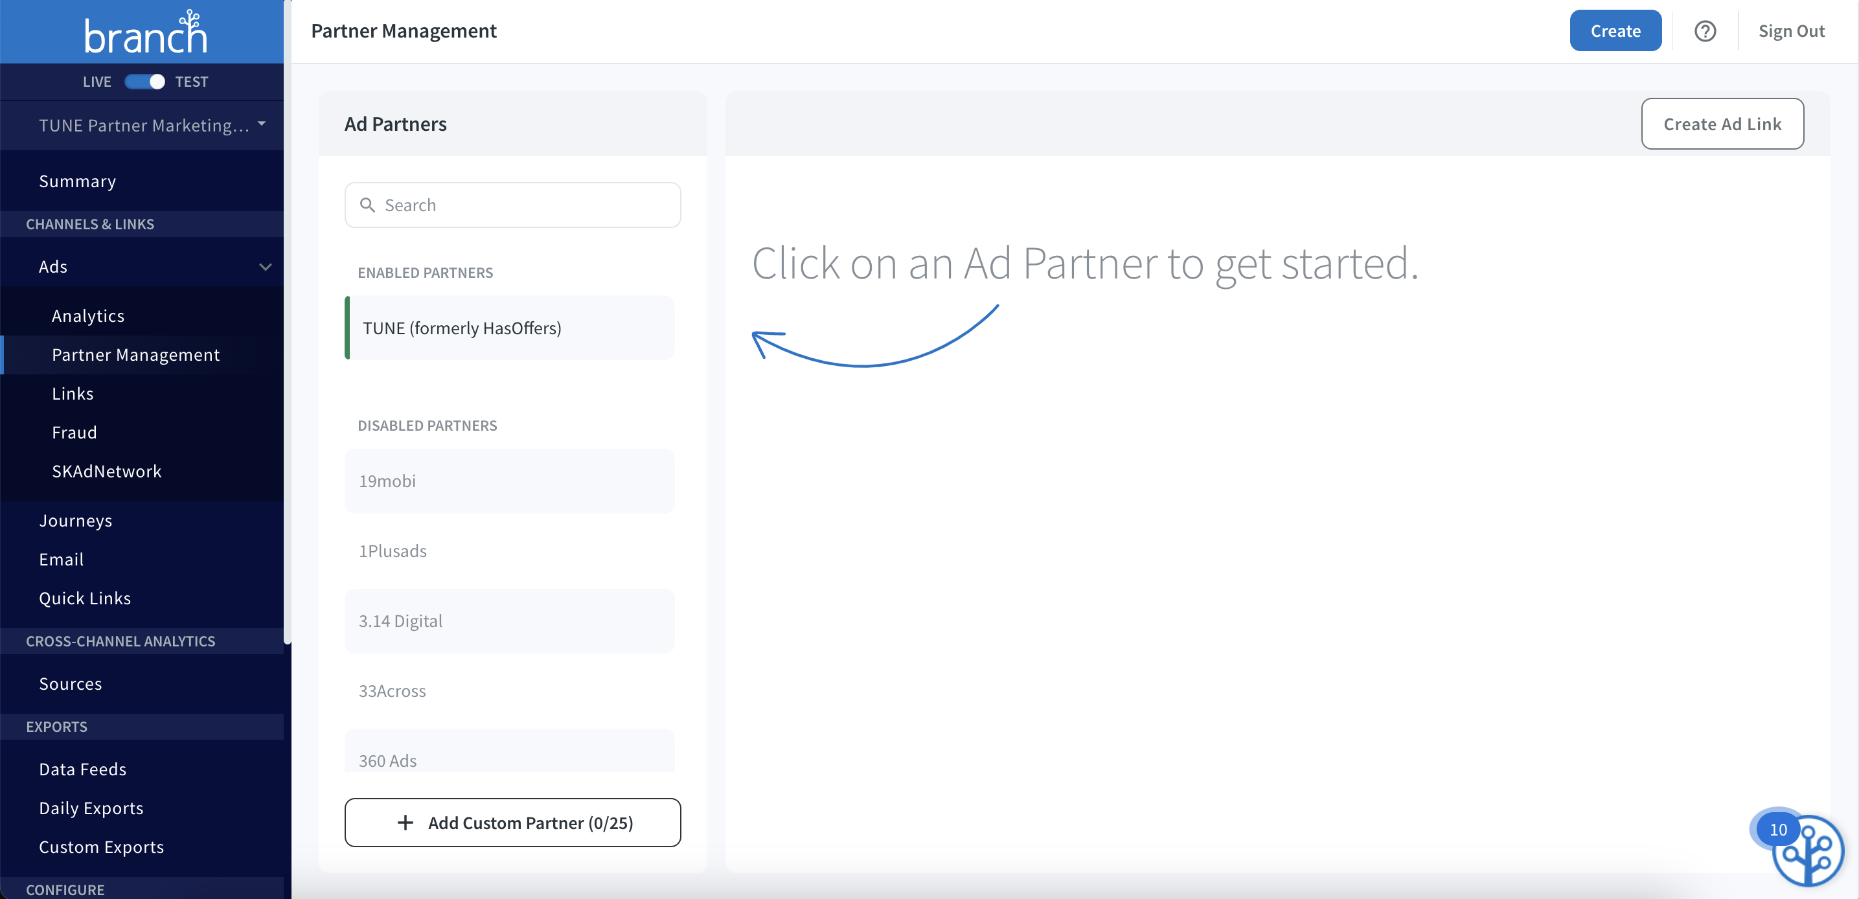Toggle the LIVE/TEST environment switch
The height and width of the screenshot is (899, 1859).
145,82
